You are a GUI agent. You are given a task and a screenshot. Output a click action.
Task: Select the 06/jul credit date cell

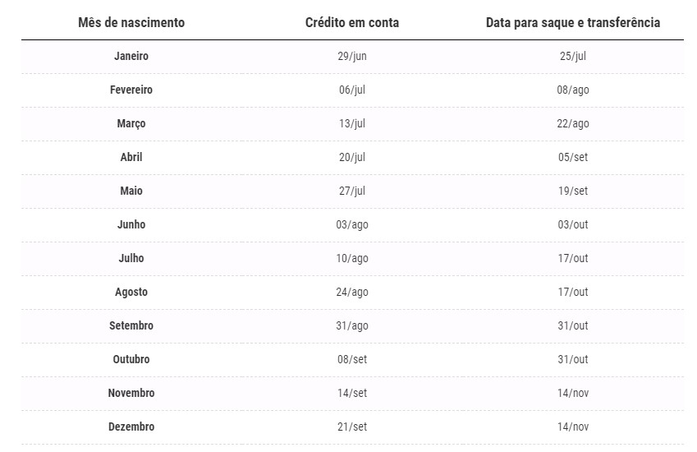352,90
